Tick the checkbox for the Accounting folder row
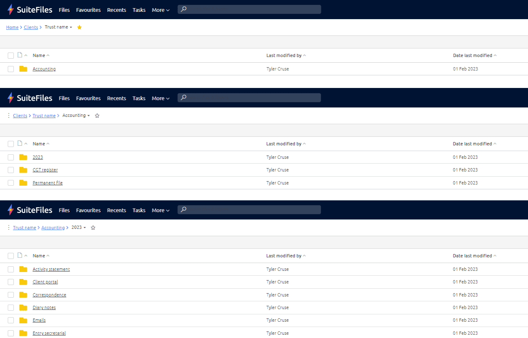528x338 pixels. pos(11,69)
